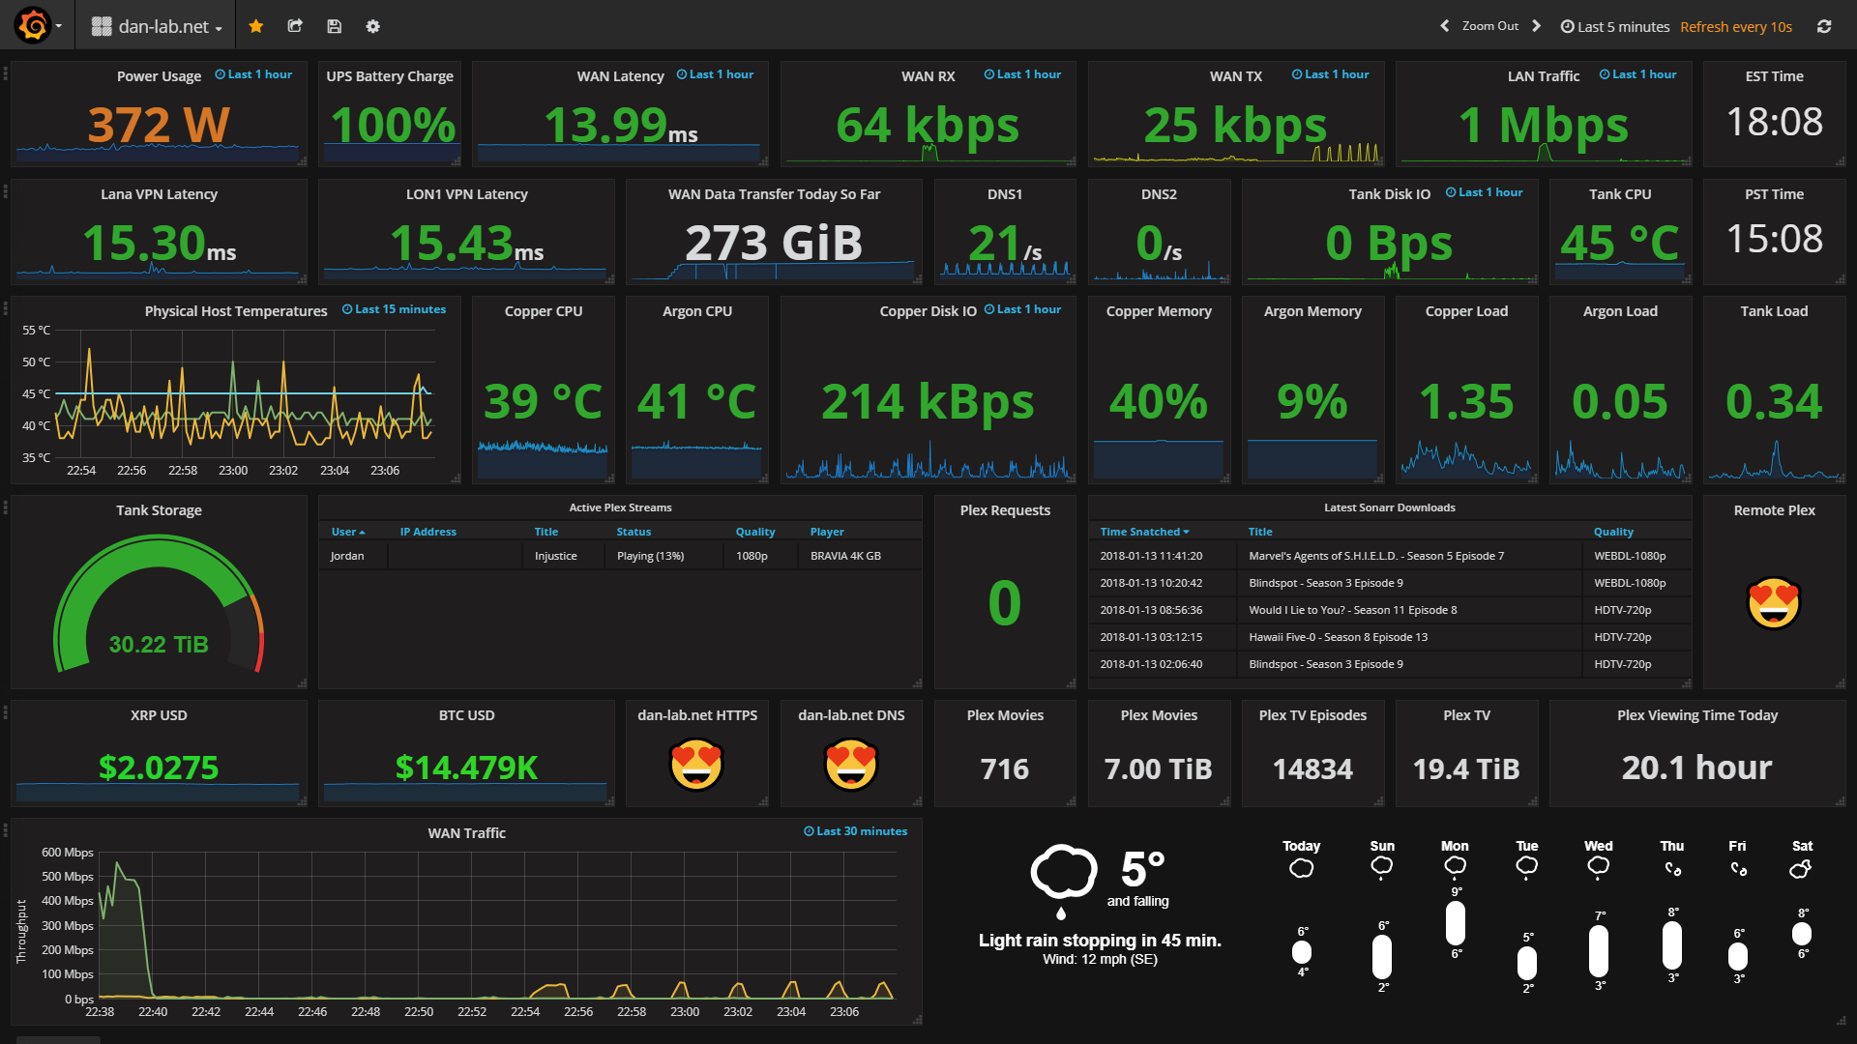Sort Sonarr downloads by Quality column
This screenshot has width=1857, height=1044.
coord(1613,532)
